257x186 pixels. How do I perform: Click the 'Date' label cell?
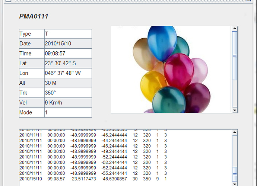point(32,44)
